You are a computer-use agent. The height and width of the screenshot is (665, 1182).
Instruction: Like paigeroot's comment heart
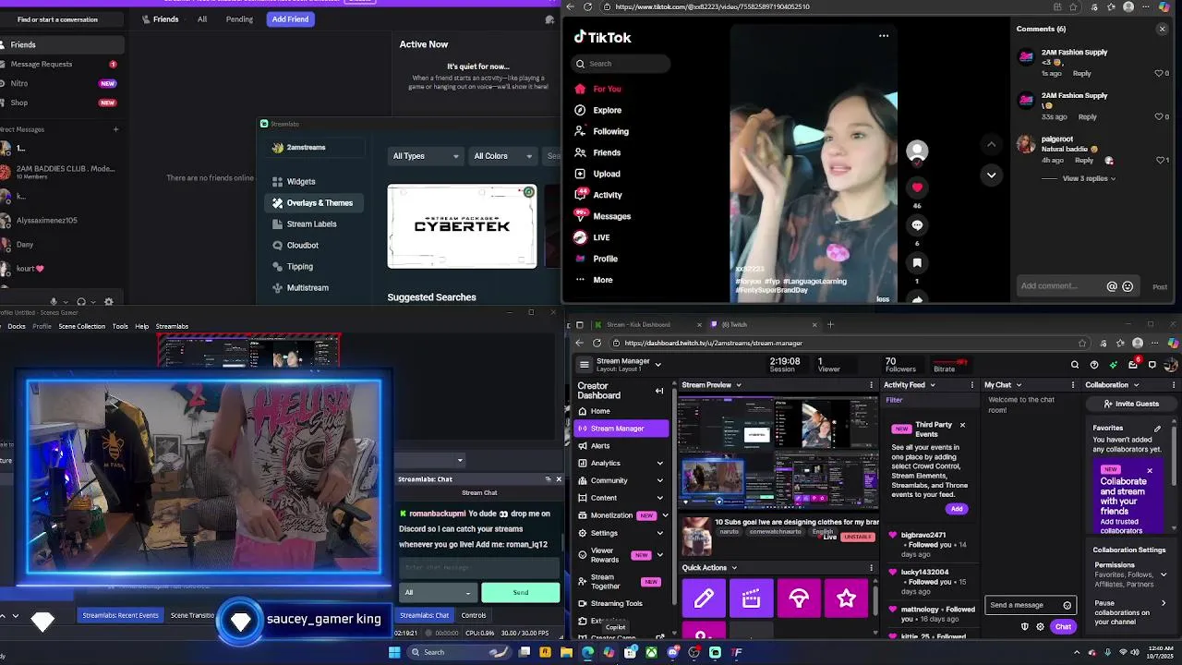click(1160, 160)
